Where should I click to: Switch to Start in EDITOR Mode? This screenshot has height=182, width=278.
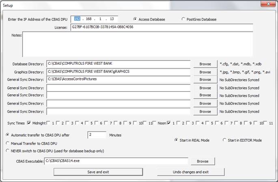(x=224, y=140)
